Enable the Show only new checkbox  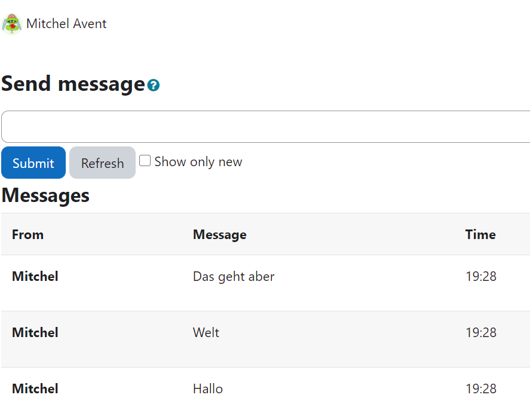(145, 161)
